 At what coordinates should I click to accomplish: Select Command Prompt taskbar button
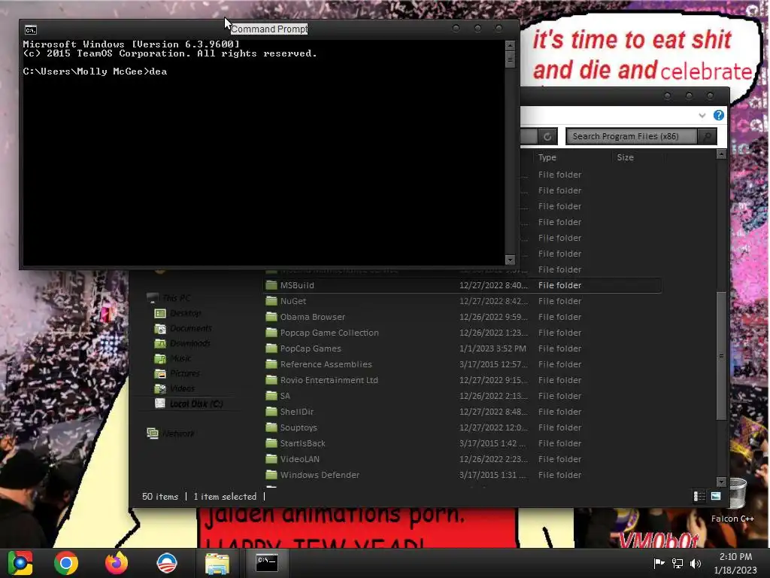267,563
